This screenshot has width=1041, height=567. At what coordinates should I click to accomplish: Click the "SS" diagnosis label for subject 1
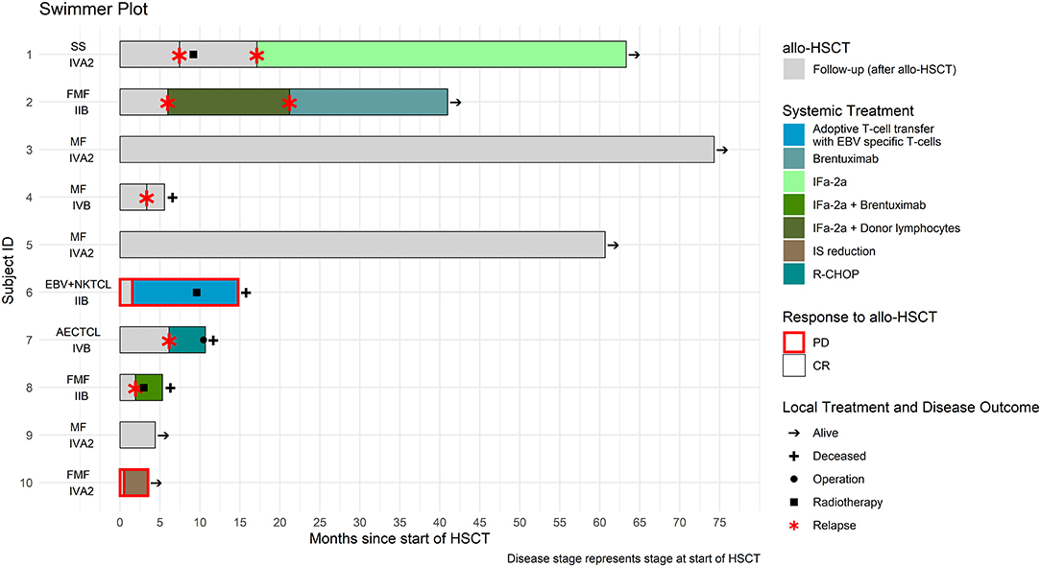tap(79, 46)
